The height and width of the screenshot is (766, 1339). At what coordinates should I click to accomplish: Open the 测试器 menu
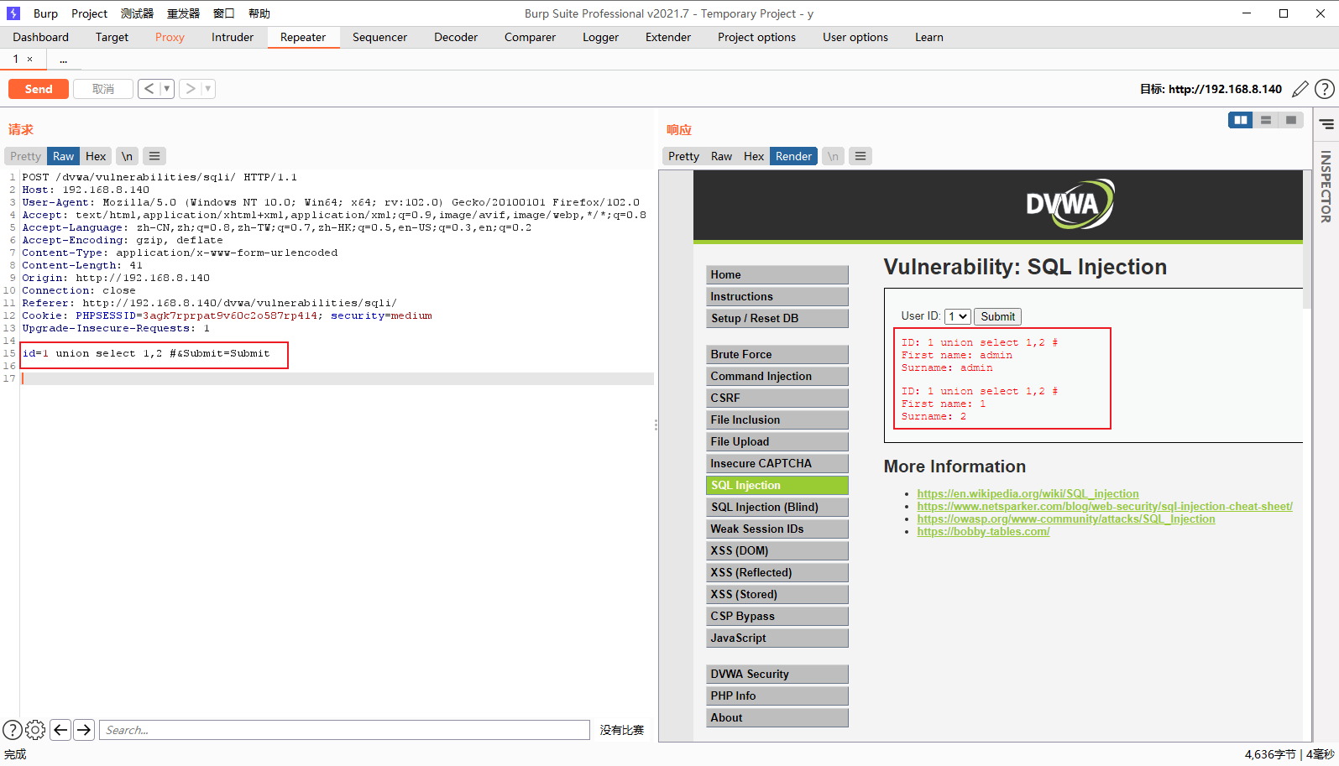click(137, 13)
